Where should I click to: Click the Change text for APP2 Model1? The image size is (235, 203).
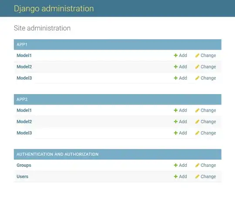208,110
